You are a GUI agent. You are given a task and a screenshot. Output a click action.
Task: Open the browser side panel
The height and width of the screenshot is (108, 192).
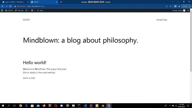pos(175,6)
